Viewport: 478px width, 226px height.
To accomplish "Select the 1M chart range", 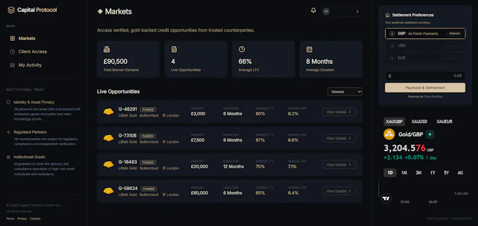I will click(x=405, y=173).
